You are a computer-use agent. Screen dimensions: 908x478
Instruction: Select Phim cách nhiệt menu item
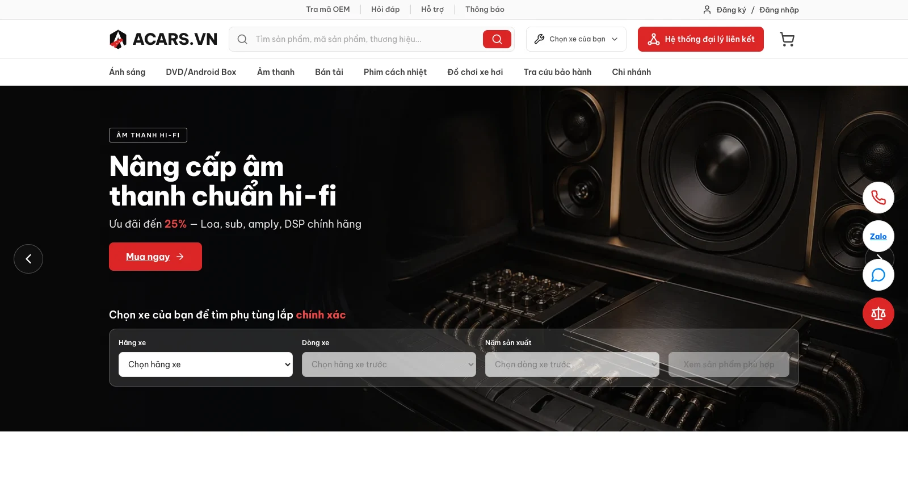tap(395, 72)
